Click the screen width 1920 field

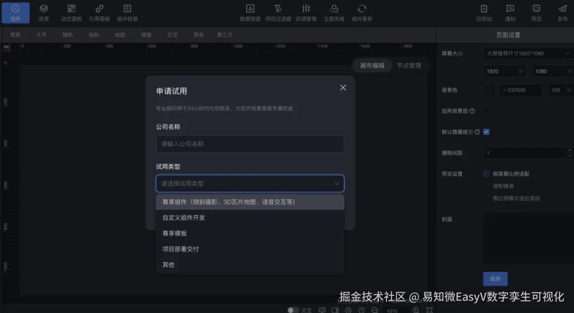tap(504, 71)
